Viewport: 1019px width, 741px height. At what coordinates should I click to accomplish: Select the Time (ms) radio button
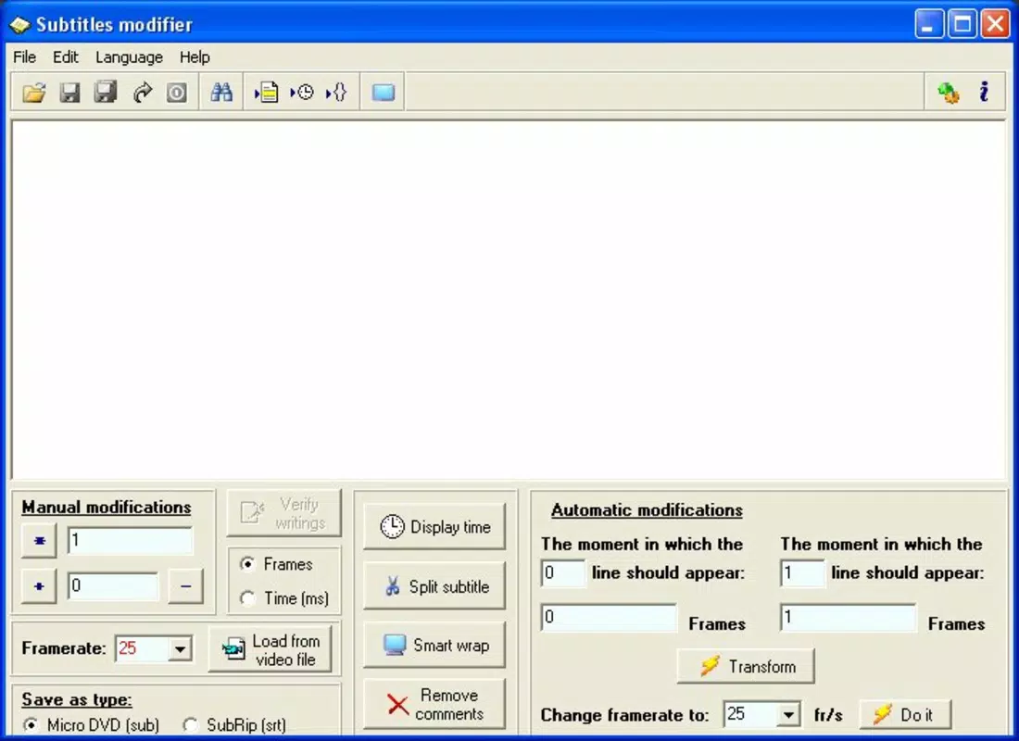247,597
